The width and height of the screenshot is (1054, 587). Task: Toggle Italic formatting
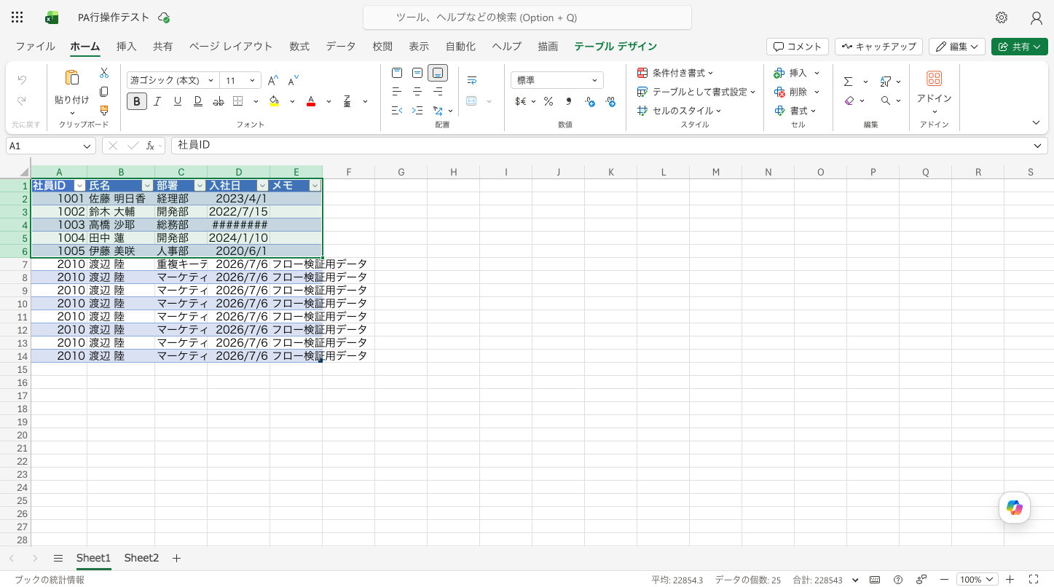[157, 101]
